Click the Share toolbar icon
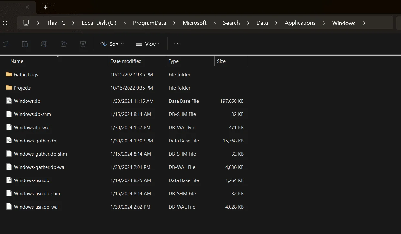 pos(64,44)
